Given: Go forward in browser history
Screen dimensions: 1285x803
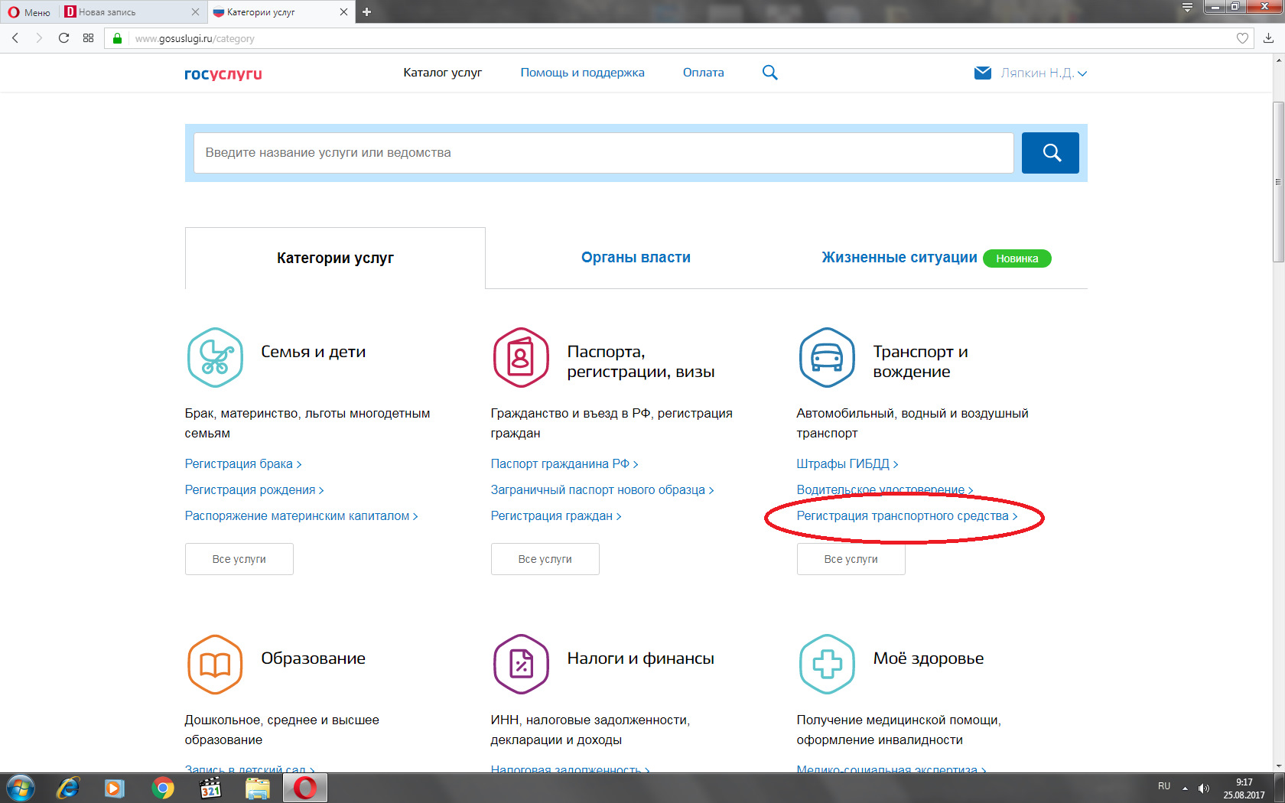Looking at the screenshot, I should pos(39,38).
